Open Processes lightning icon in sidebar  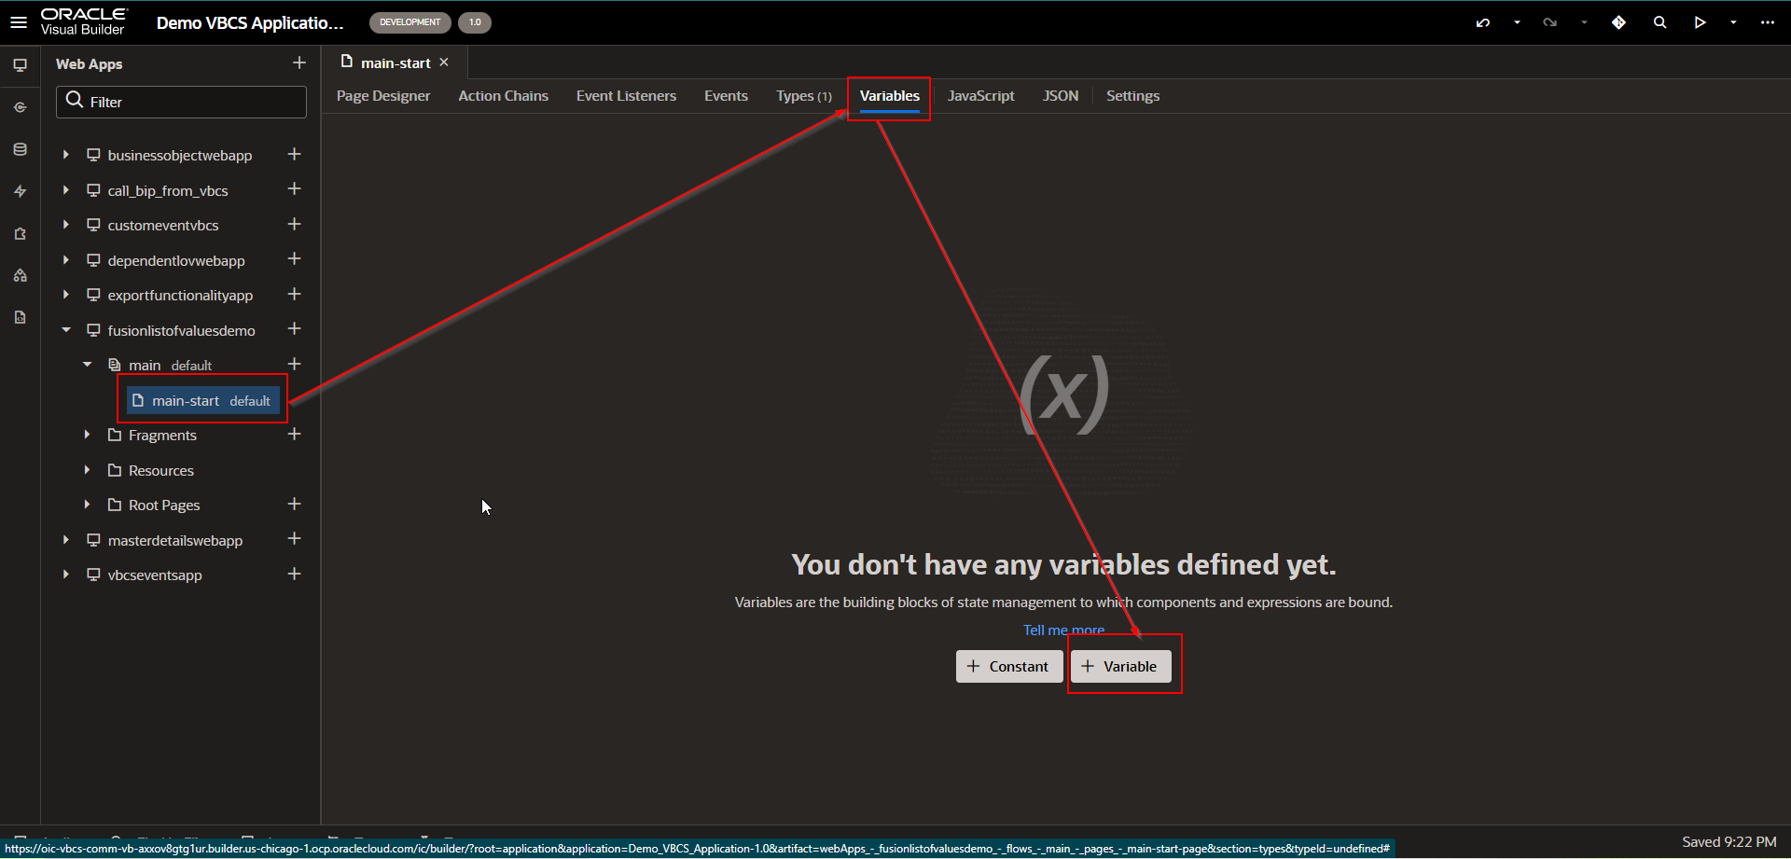click(x=20, y=191)
